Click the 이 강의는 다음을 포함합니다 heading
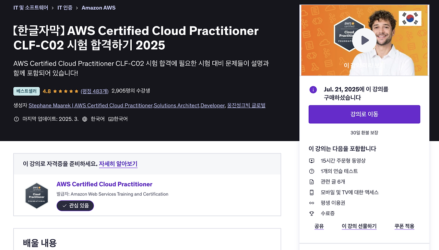 342,149
